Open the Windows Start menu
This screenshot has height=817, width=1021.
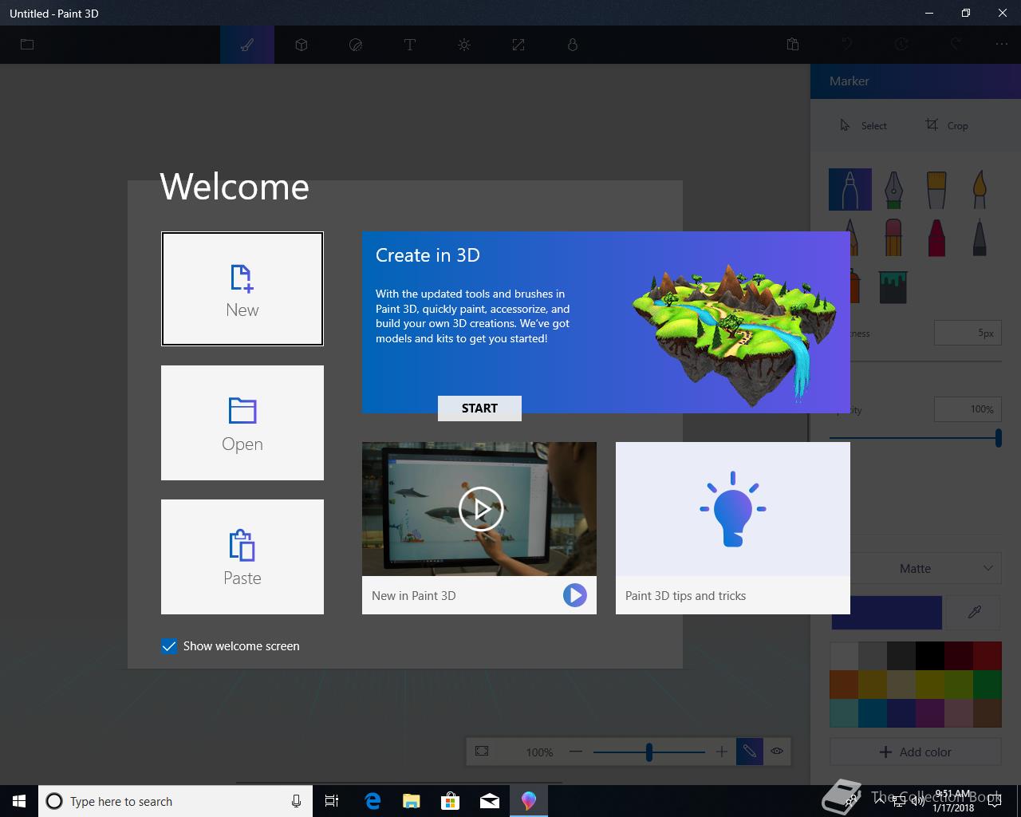(19, 801)
